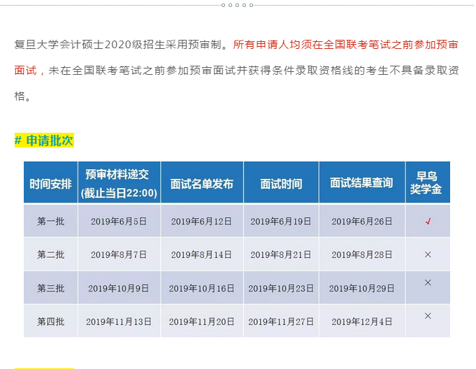Screen dimensions: 476x369
Task: Click the X mark in the 第二批 row
Action: click(428, 254)
